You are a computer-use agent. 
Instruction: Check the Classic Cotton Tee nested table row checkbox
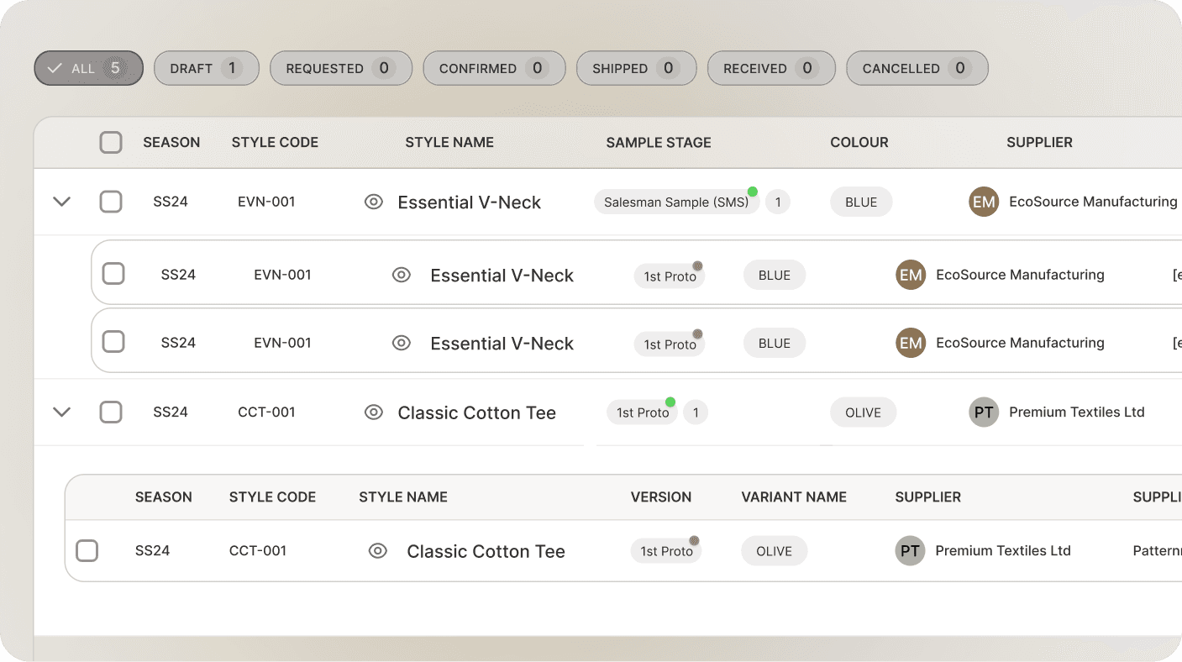pos(87,551)
